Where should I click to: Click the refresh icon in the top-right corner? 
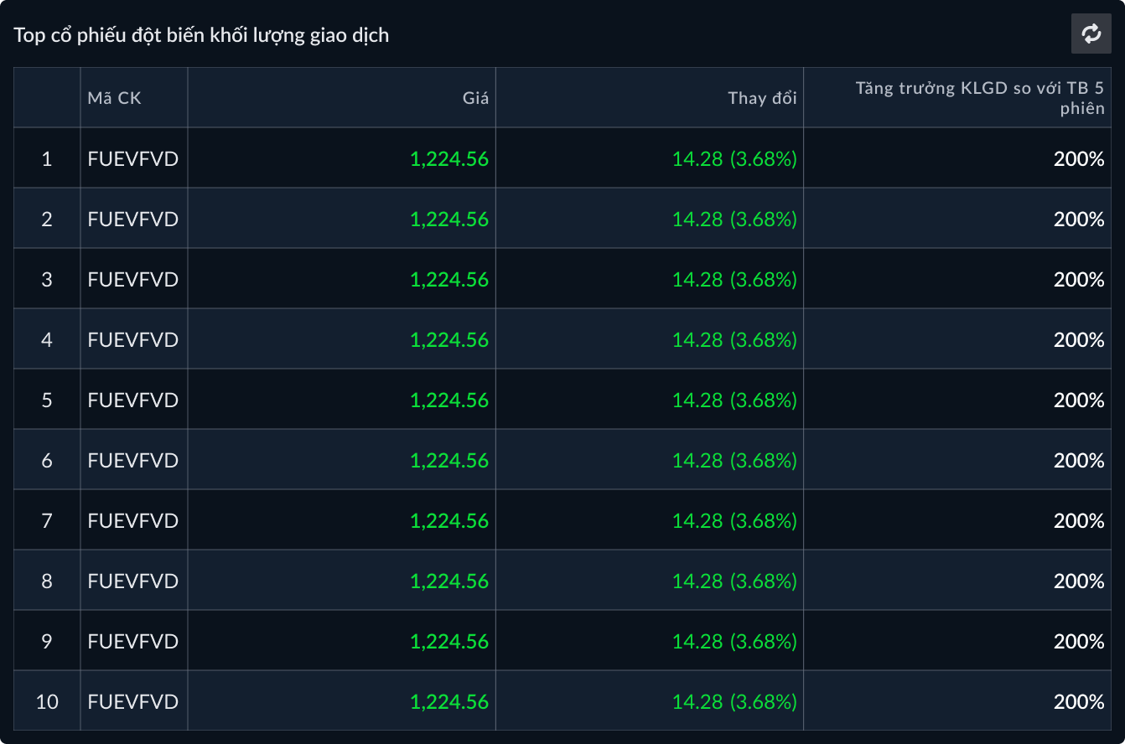1091,34
